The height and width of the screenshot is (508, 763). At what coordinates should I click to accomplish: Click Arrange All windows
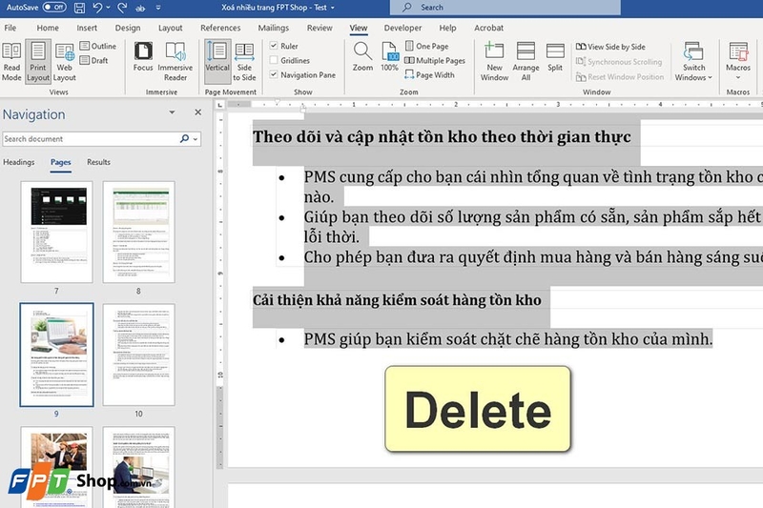point(526,62)
